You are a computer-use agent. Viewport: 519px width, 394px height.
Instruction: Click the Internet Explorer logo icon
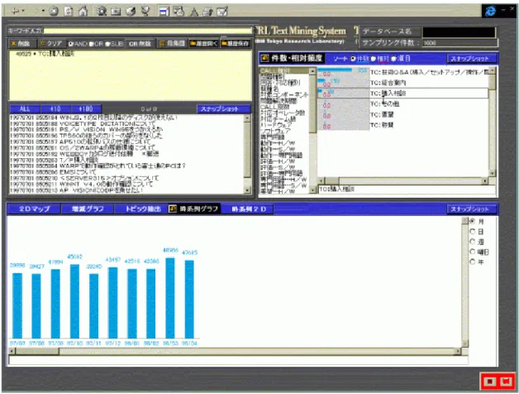[x=490, y=11]
